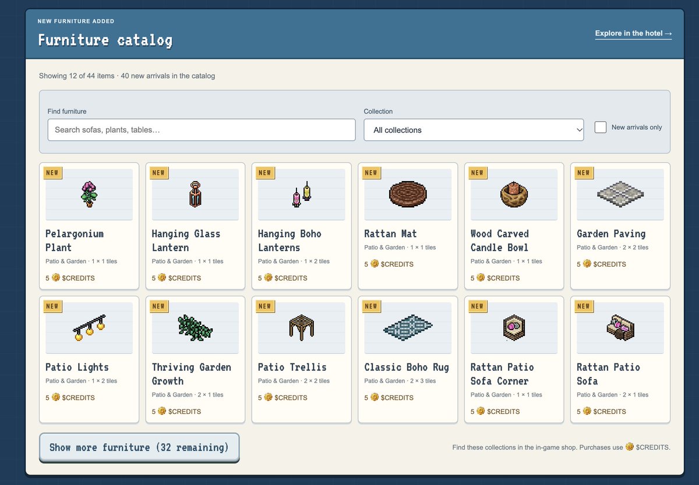This screenshot has width=699, height=485.
Task: Click the coin icon on Patio Trellis price
Action: [269, 397]
